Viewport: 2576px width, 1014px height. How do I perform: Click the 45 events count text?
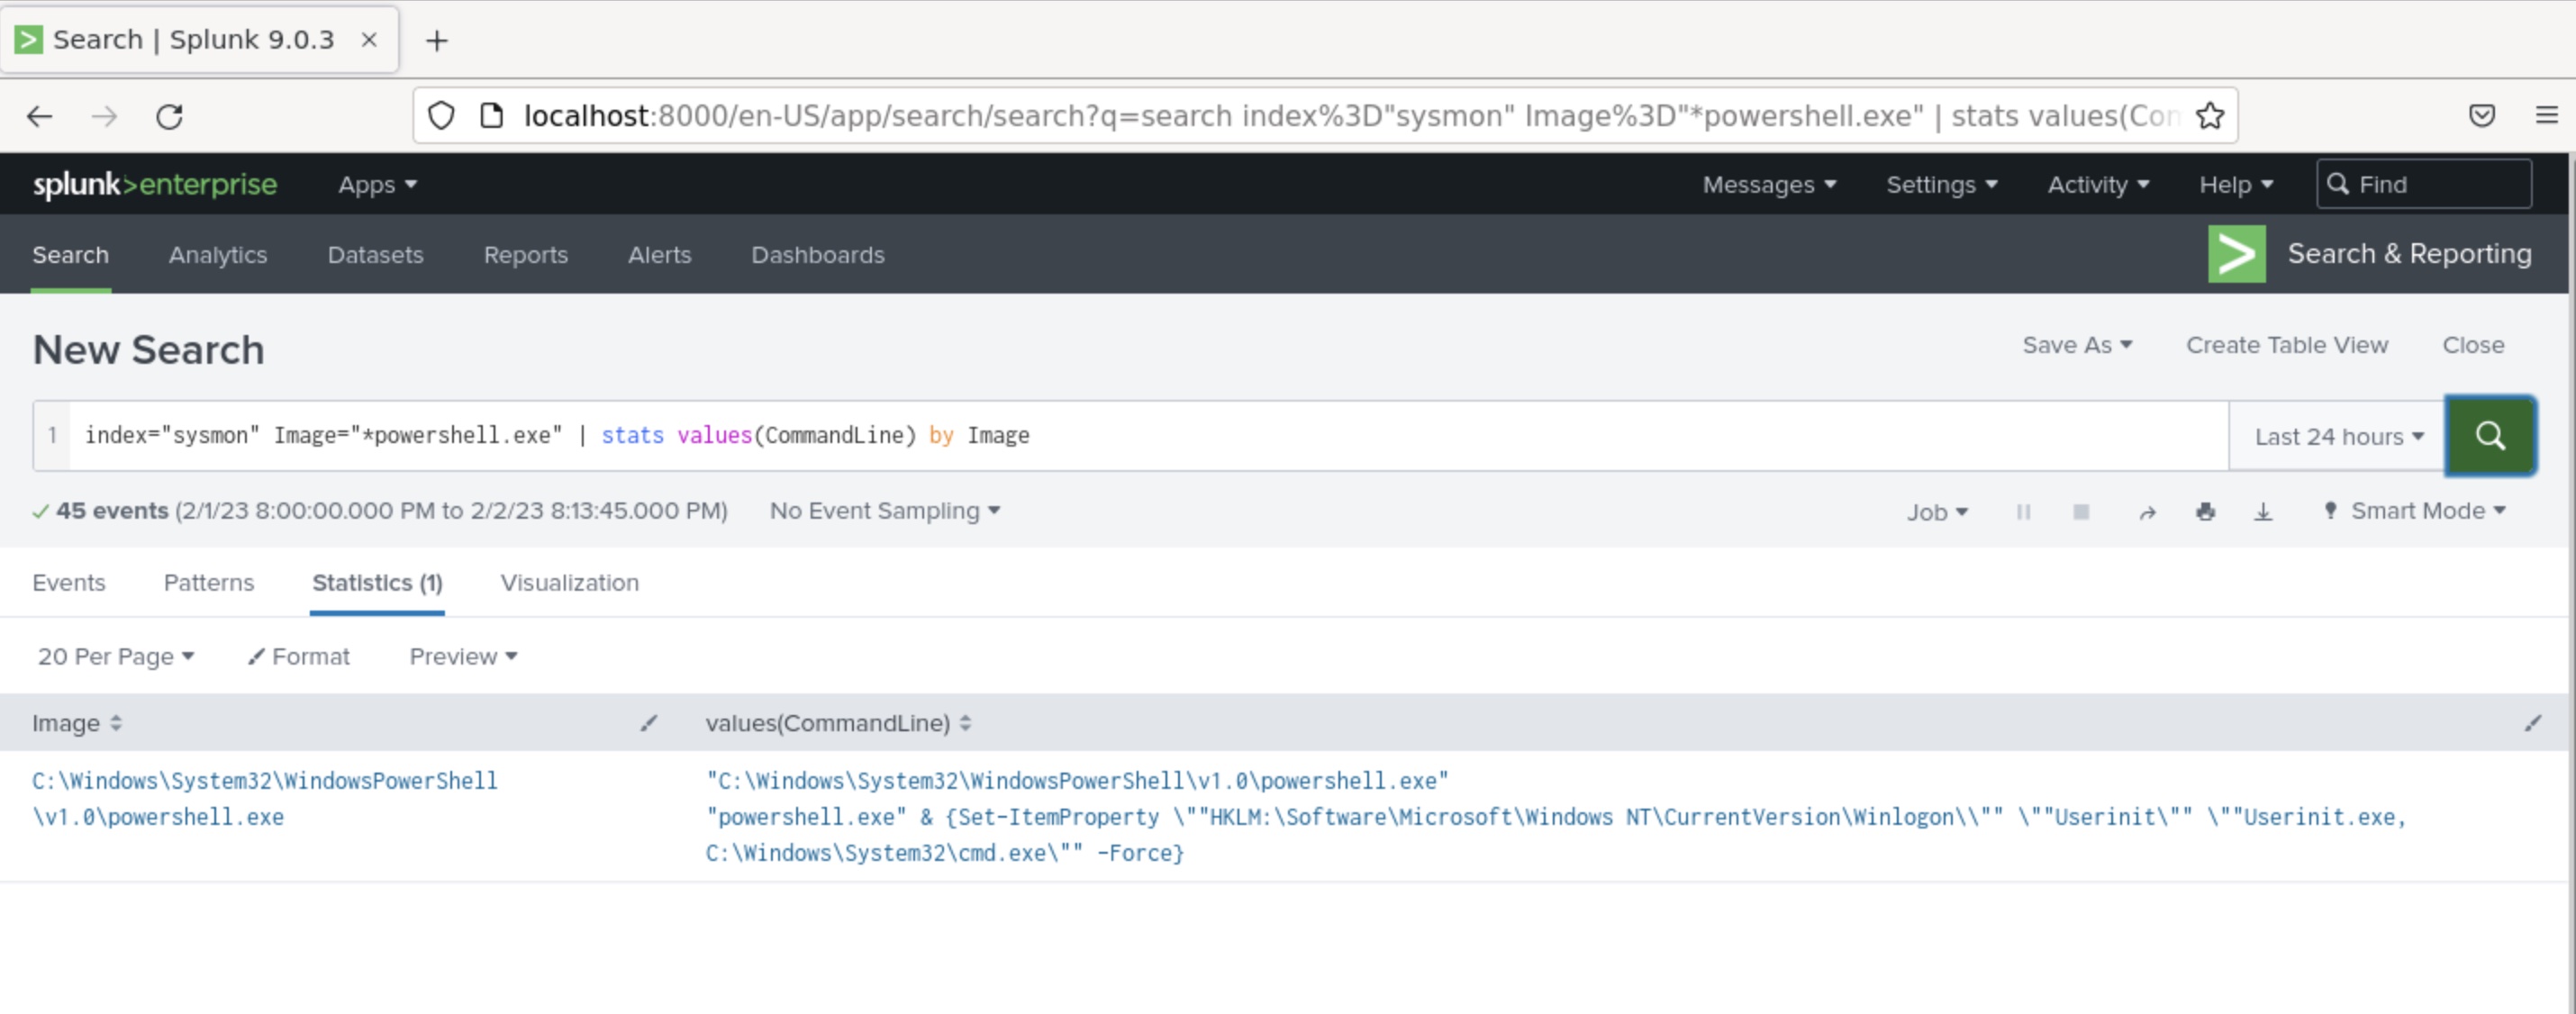click(x=112, y=511)
